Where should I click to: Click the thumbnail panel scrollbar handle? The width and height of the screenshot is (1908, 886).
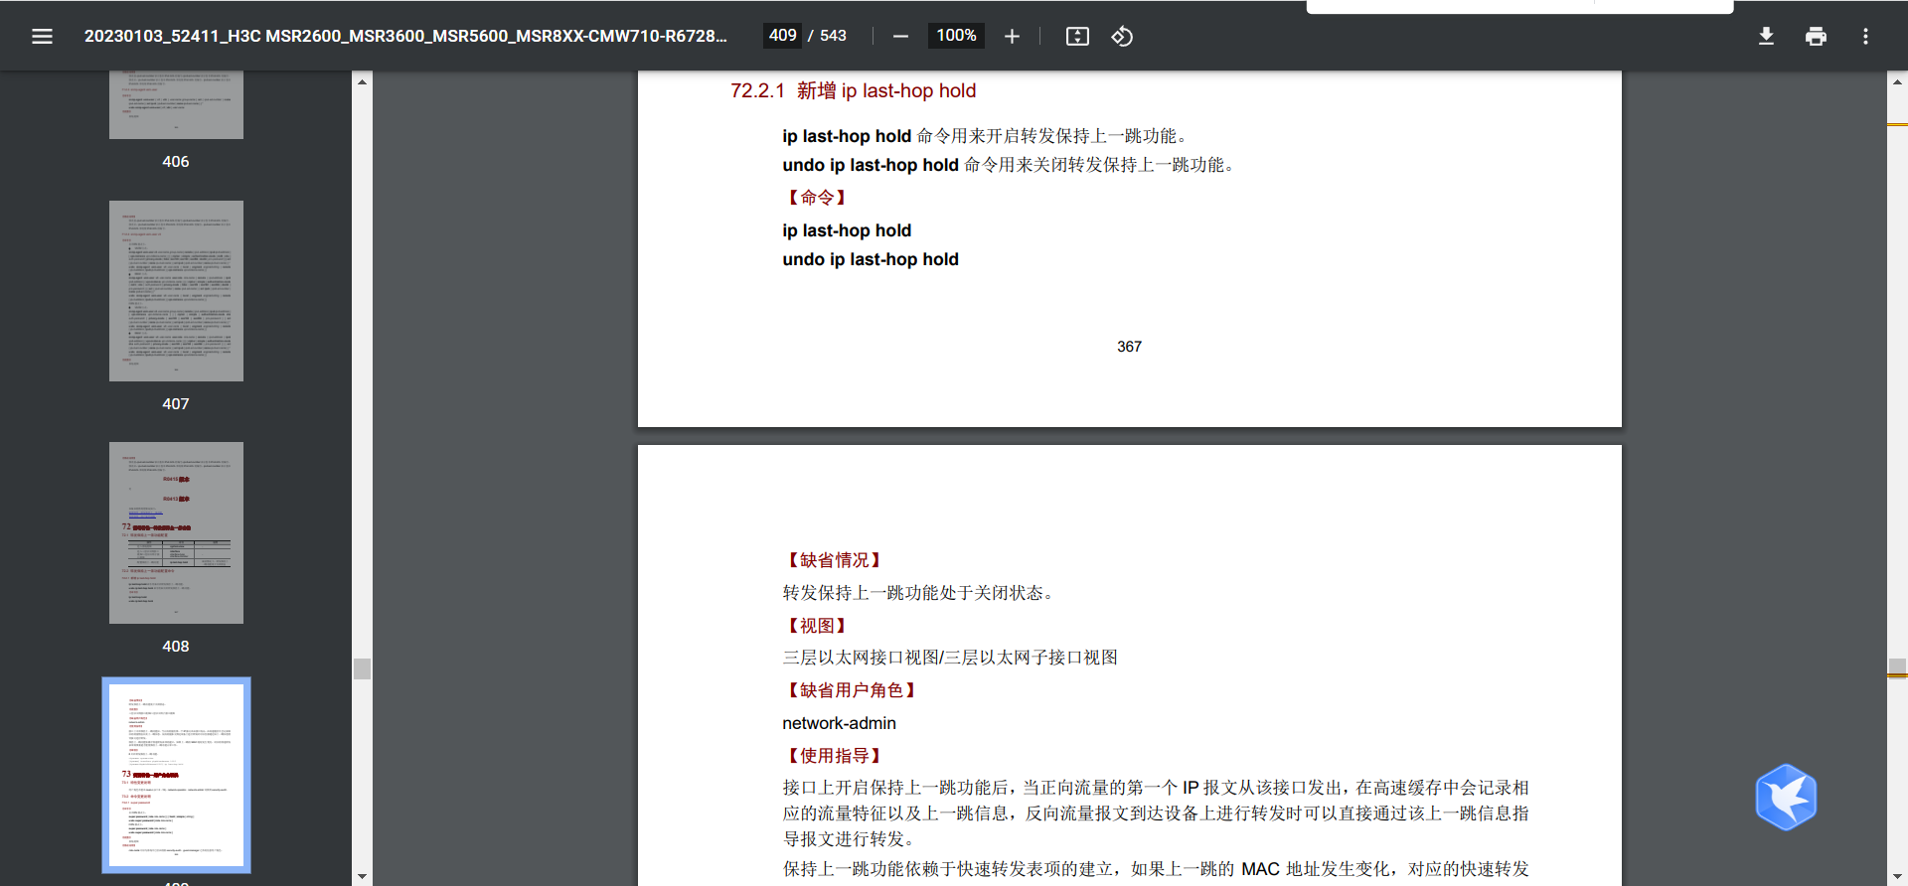[x=362, y=668]
